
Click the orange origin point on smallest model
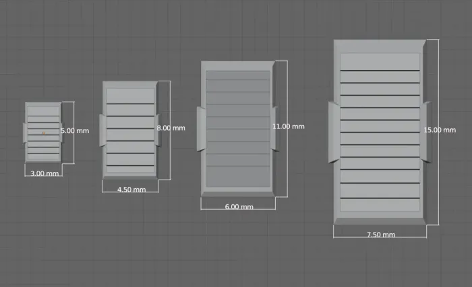click(44, 132)
